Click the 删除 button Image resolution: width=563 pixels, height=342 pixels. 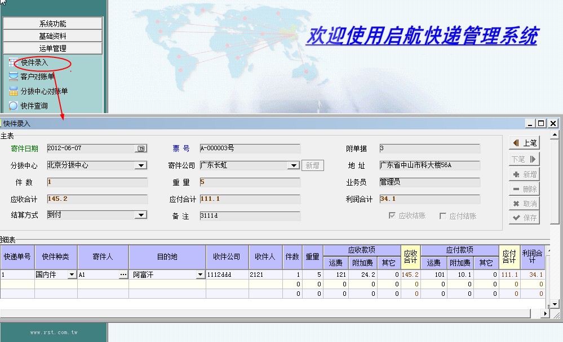click(524, 189)
